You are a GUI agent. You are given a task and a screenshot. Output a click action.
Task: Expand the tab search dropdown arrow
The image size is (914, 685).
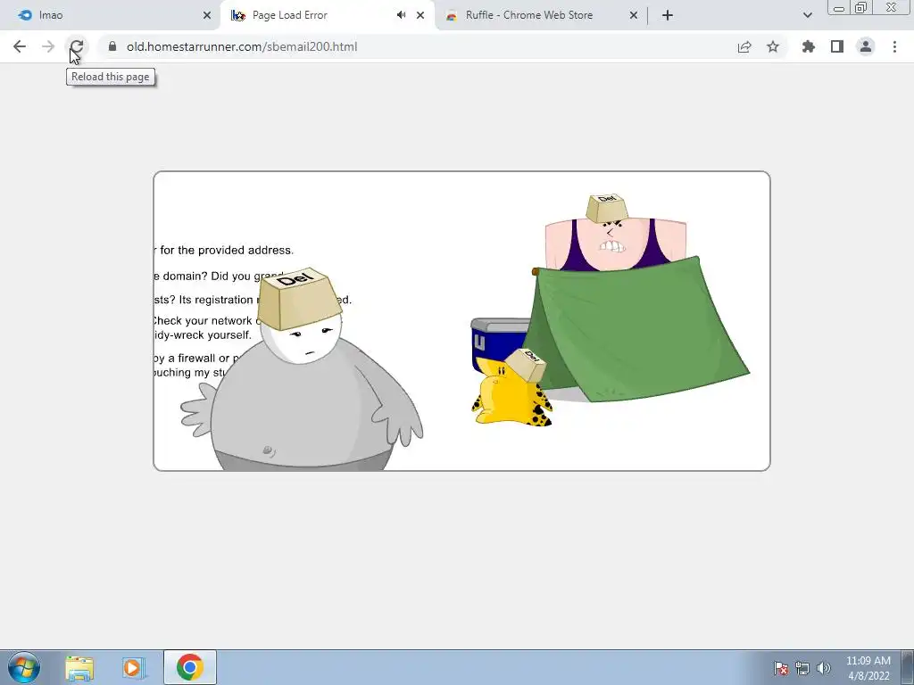pos(807,15)
